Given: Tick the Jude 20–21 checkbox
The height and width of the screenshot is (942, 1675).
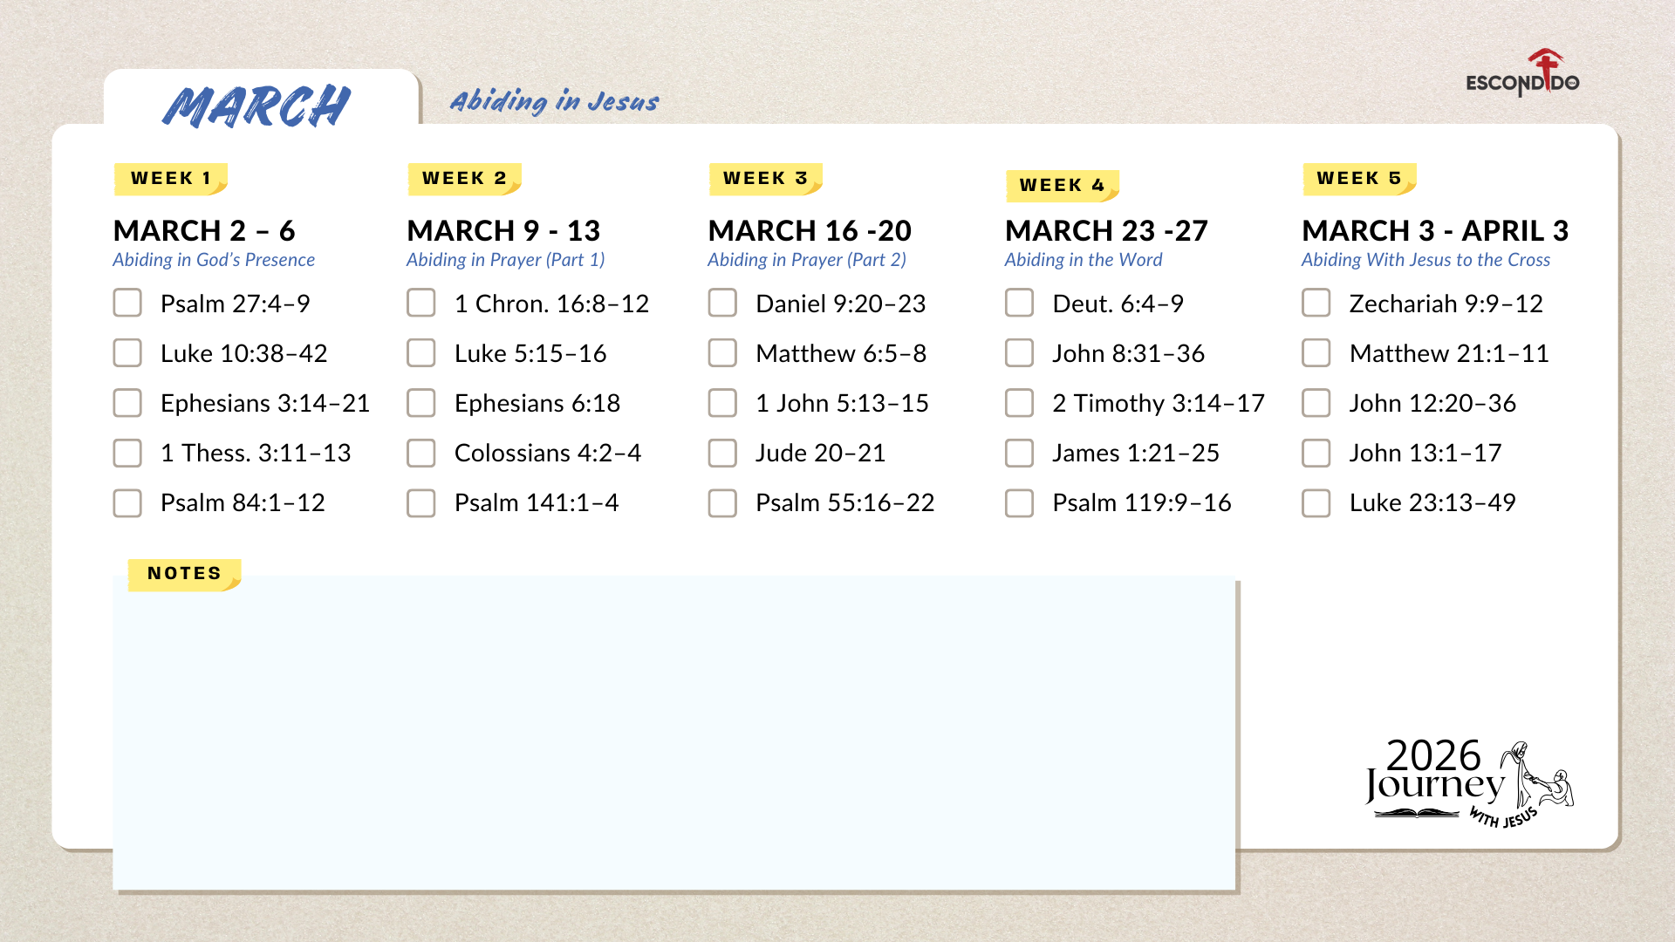Looking at the screenshot, I should point(722,453).
